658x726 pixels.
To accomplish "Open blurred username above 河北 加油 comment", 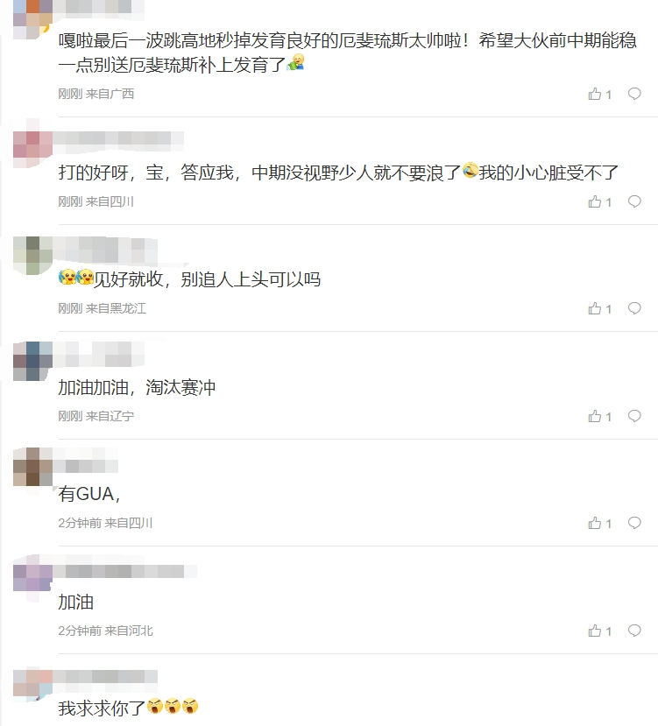I will [125, 571].
